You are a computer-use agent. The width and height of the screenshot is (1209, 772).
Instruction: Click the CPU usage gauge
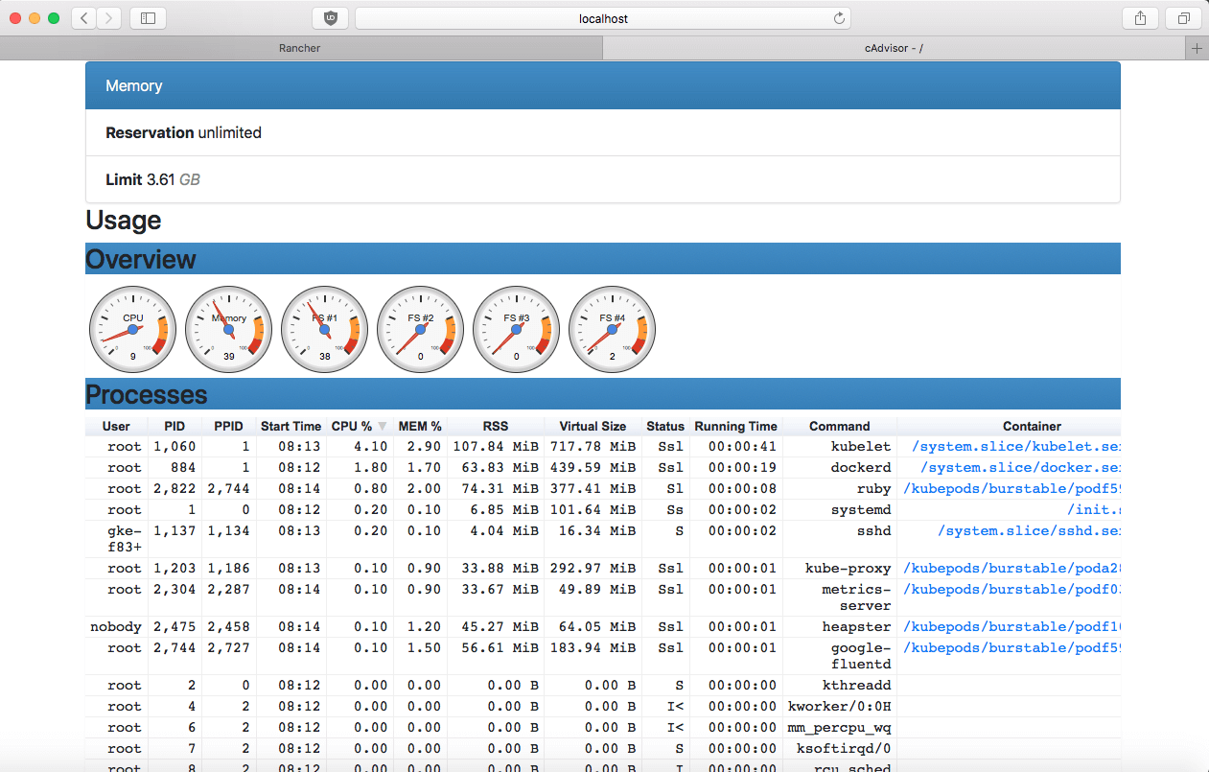[132, 329]
